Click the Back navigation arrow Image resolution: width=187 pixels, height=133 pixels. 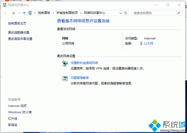[x=6, y=13]
